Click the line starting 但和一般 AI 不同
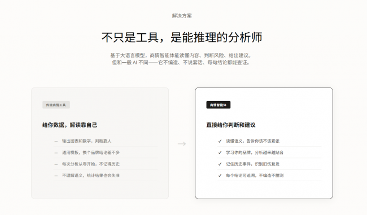This screenshot has height=215, width=367. [x=181, y=63]
